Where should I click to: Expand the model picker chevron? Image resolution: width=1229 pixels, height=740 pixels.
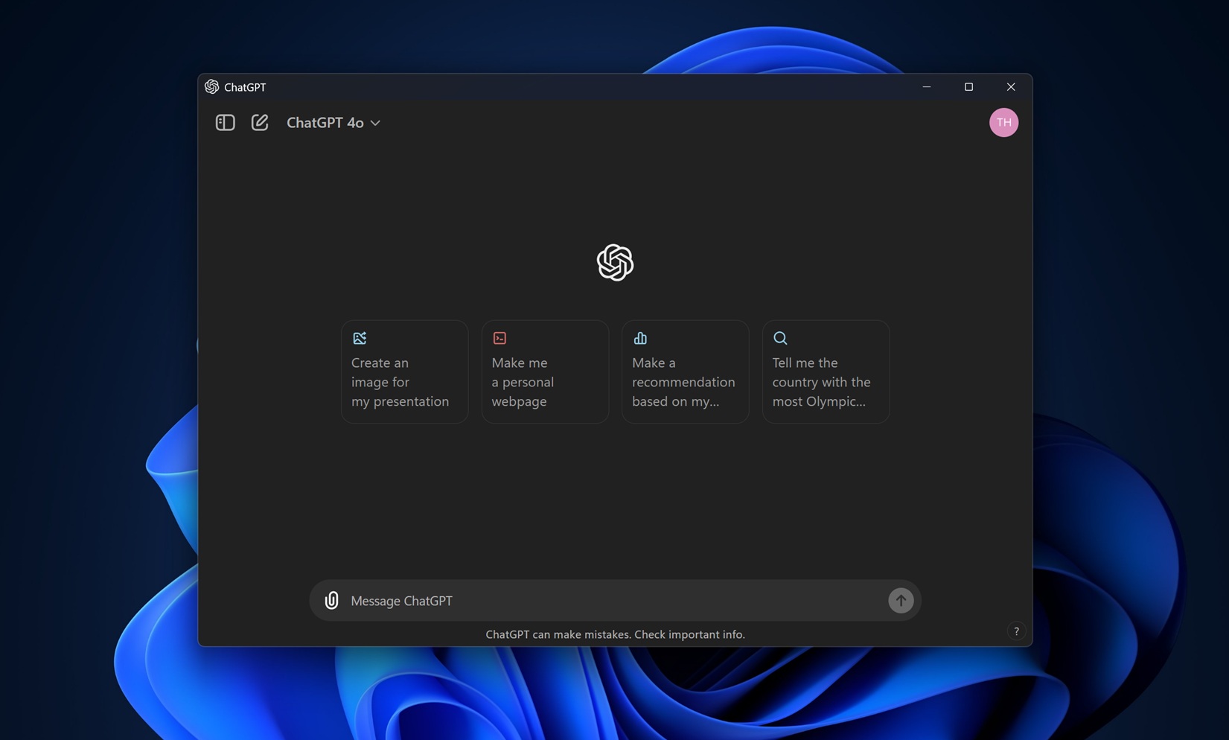pyautogui.click(x=376, y=123)
